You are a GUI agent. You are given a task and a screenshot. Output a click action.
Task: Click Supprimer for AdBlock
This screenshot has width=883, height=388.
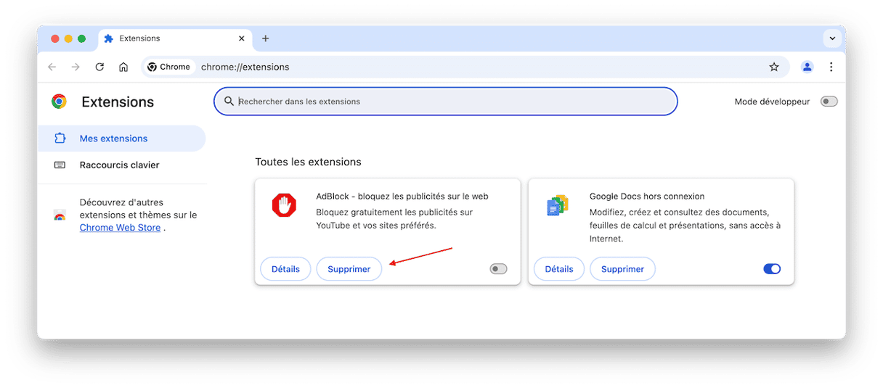(x=349, y=269)
